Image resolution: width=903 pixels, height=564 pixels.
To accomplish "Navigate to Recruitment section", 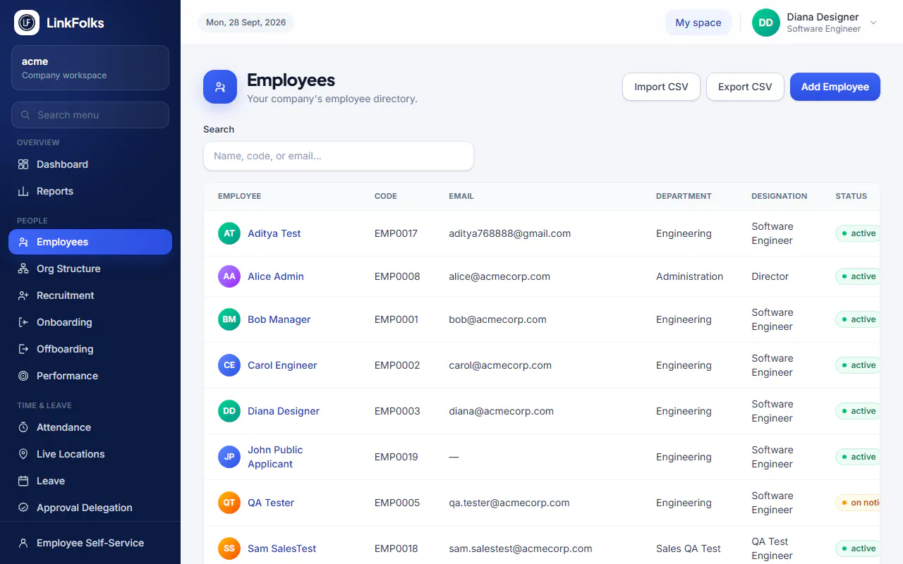I will (90, 295).
